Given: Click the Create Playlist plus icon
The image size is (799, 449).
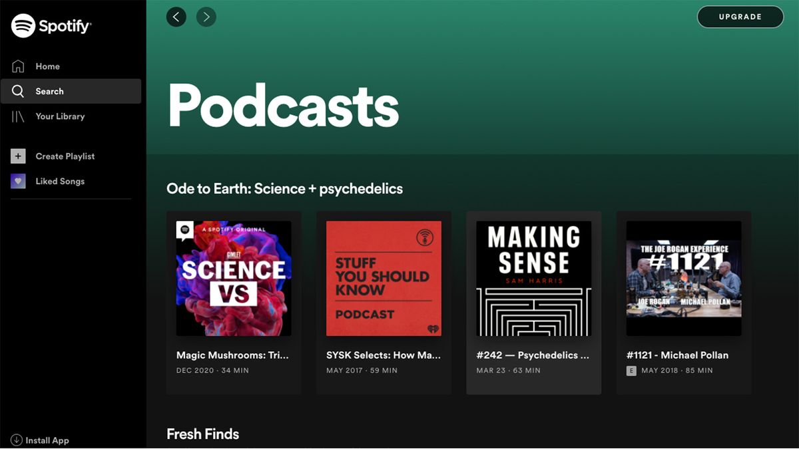Looking at the screenshot, I should click(x=18, y=156).
